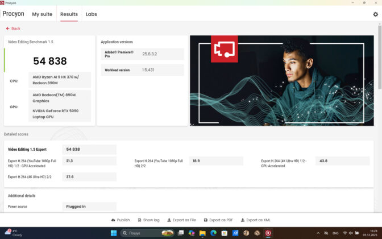
Task: Open the weather widget showing Cloudy
Action: click(14, 233)
